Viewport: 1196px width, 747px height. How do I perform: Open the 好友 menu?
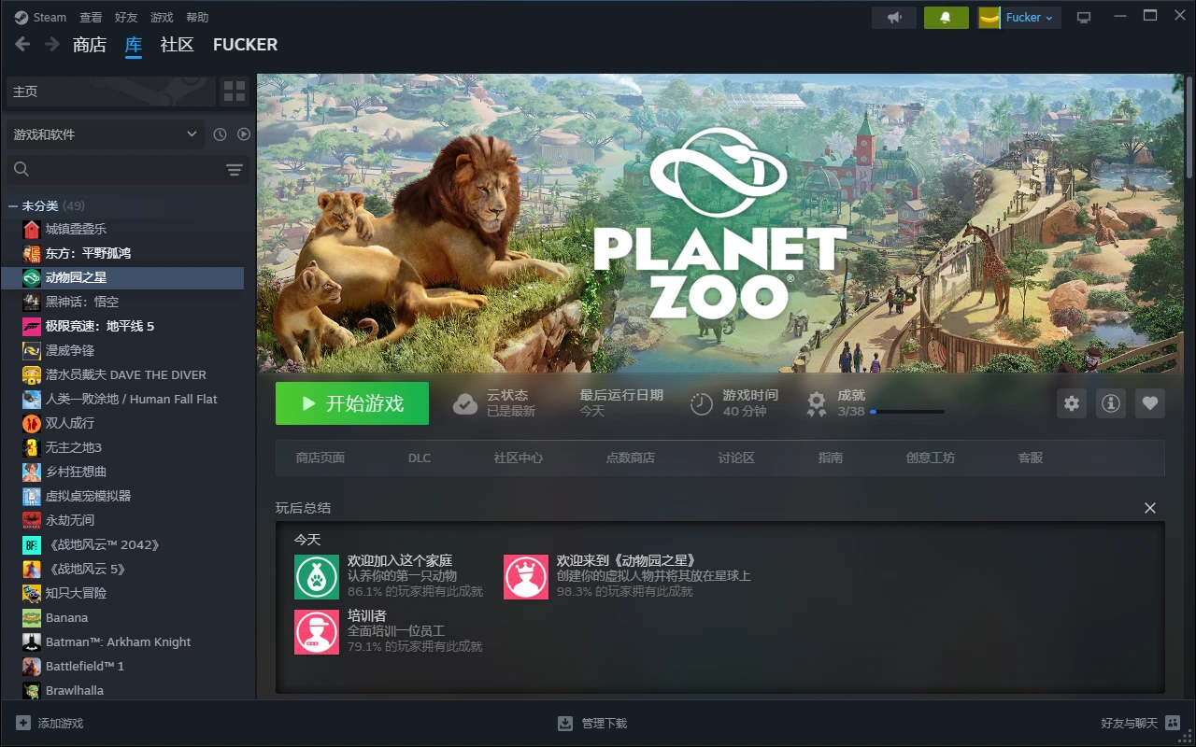coord(126,17)
